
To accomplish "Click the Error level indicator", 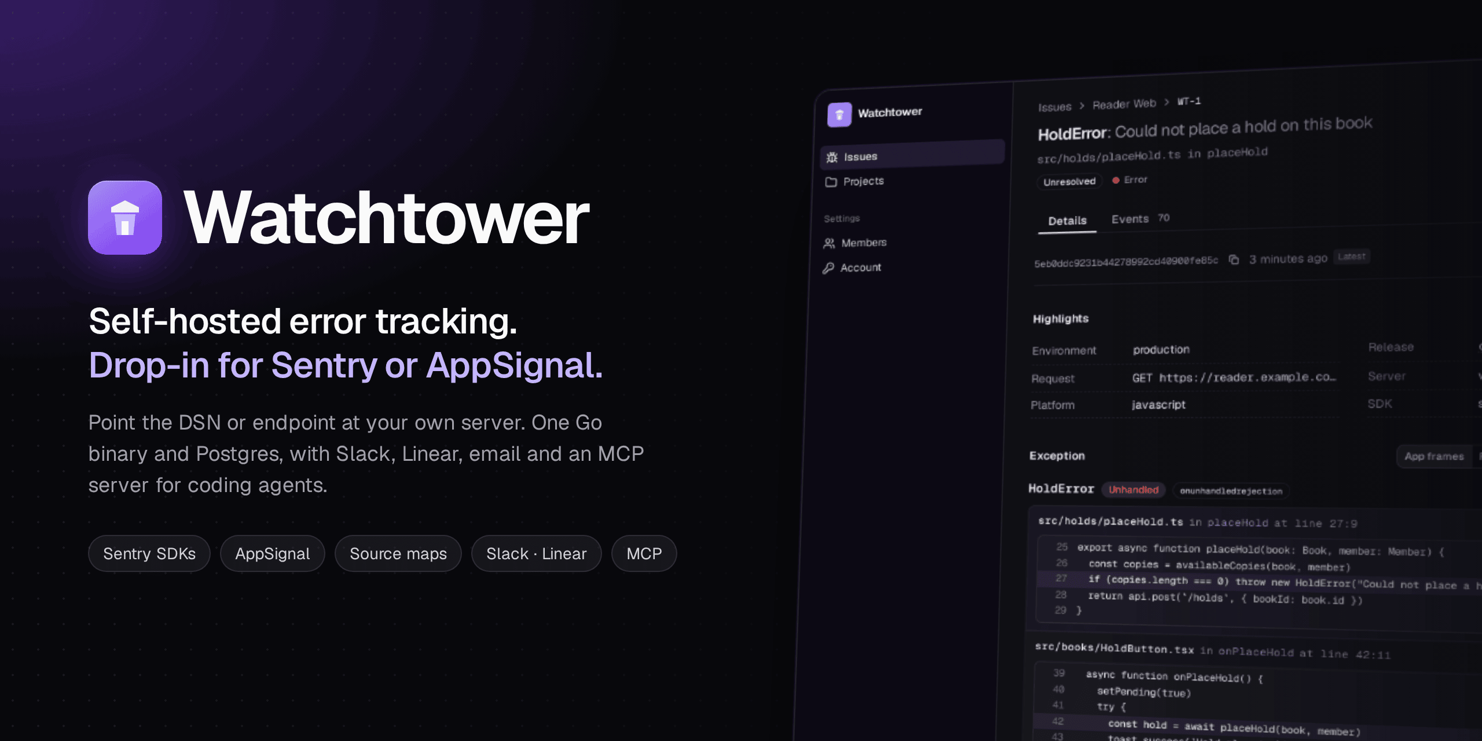I will click(1129, 180).
